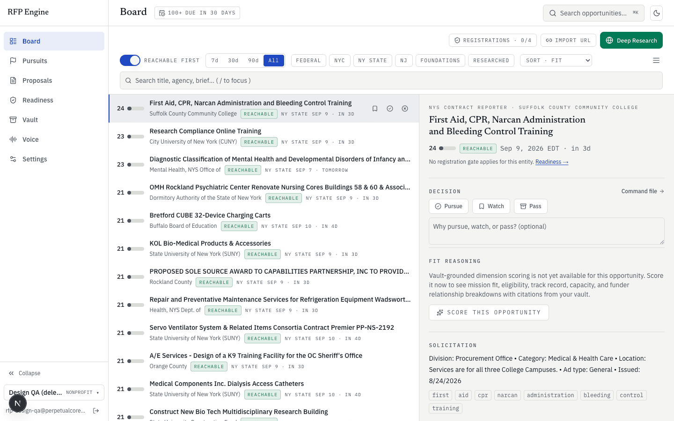The width and height of the screenshot is (674, 421).
Task: Click the Watch decision button
Action: [491, 206]
